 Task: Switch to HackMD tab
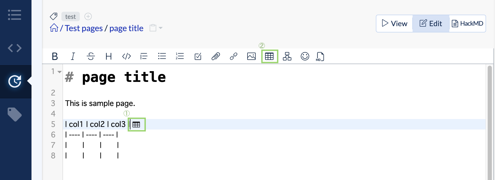click(467, 24)
